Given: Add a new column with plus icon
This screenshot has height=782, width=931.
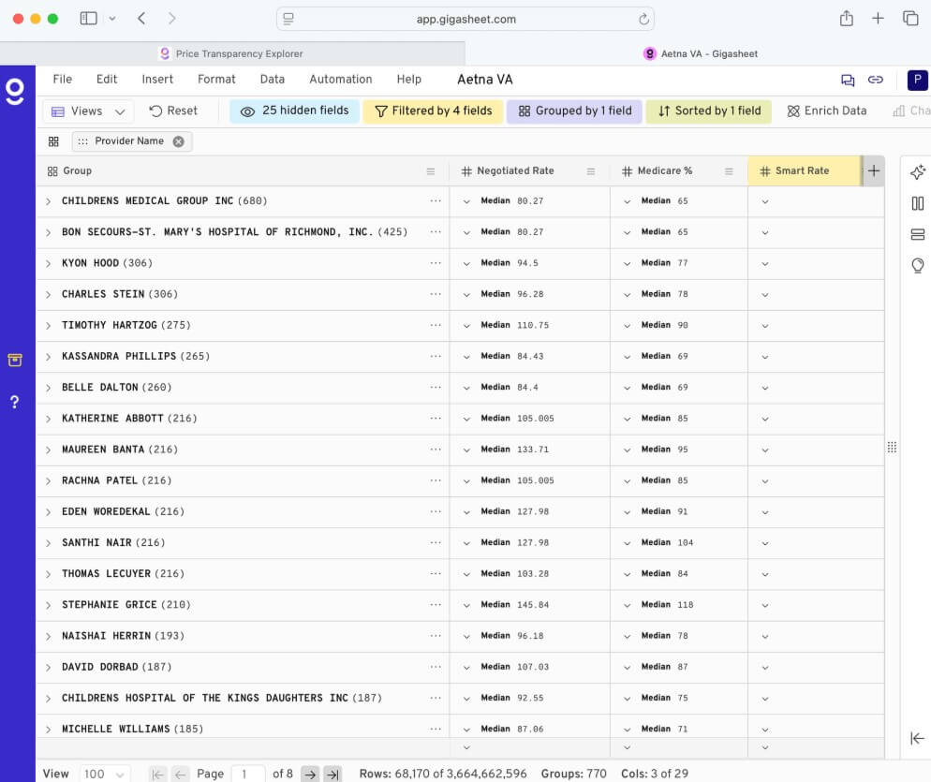Looking at the screenshot, I should tap(874, 171).
